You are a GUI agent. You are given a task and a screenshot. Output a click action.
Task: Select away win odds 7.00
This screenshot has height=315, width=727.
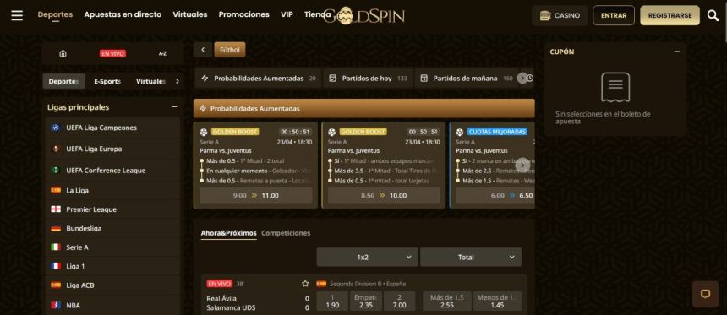click(x=399, y=301)
